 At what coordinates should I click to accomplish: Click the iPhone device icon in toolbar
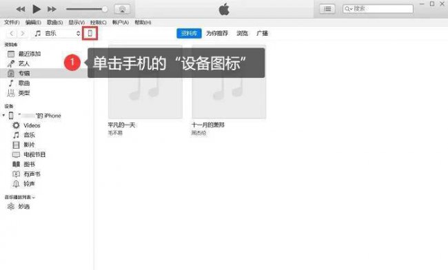[90, 33]
